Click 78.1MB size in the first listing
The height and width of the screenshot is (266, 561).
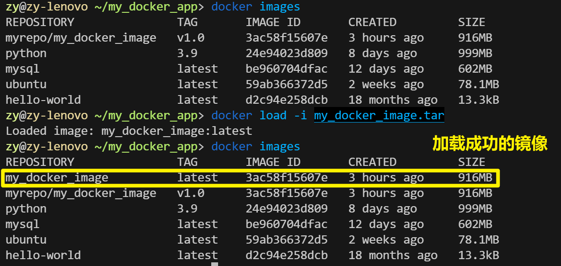[479, 85]
